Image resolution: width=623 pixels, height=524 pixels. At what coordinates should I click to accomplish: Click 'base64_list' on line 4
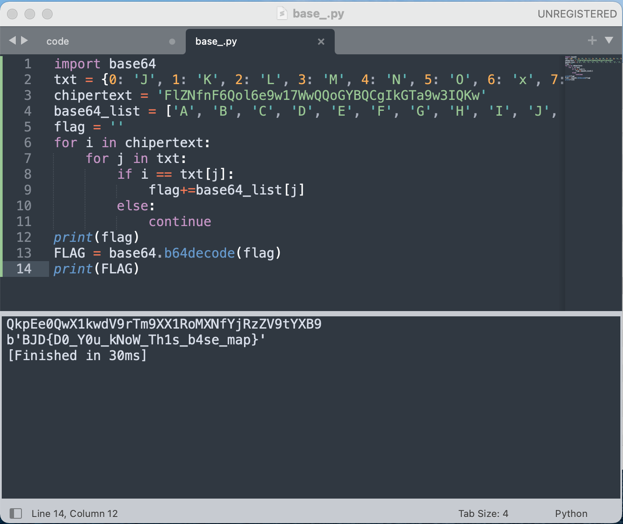(97, 111)
